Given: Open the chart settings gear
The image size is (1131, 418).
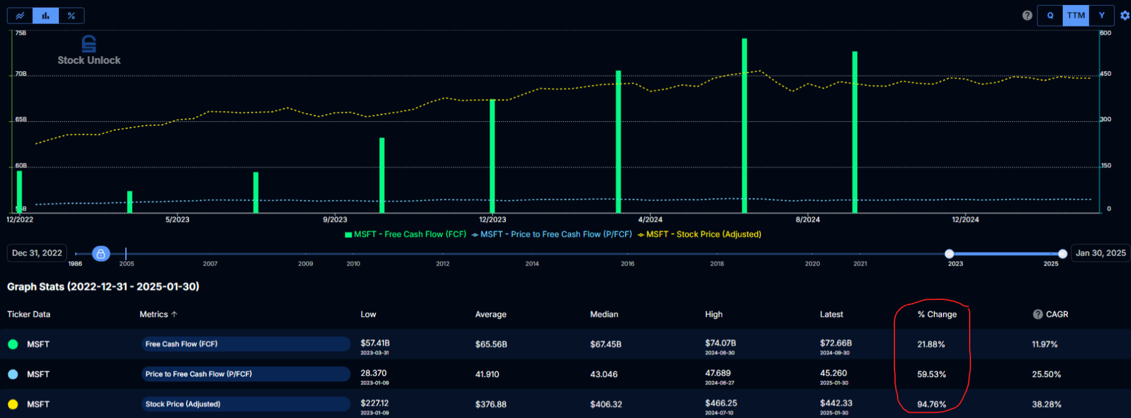Looking at the screenshot, I should [1125, 16].
